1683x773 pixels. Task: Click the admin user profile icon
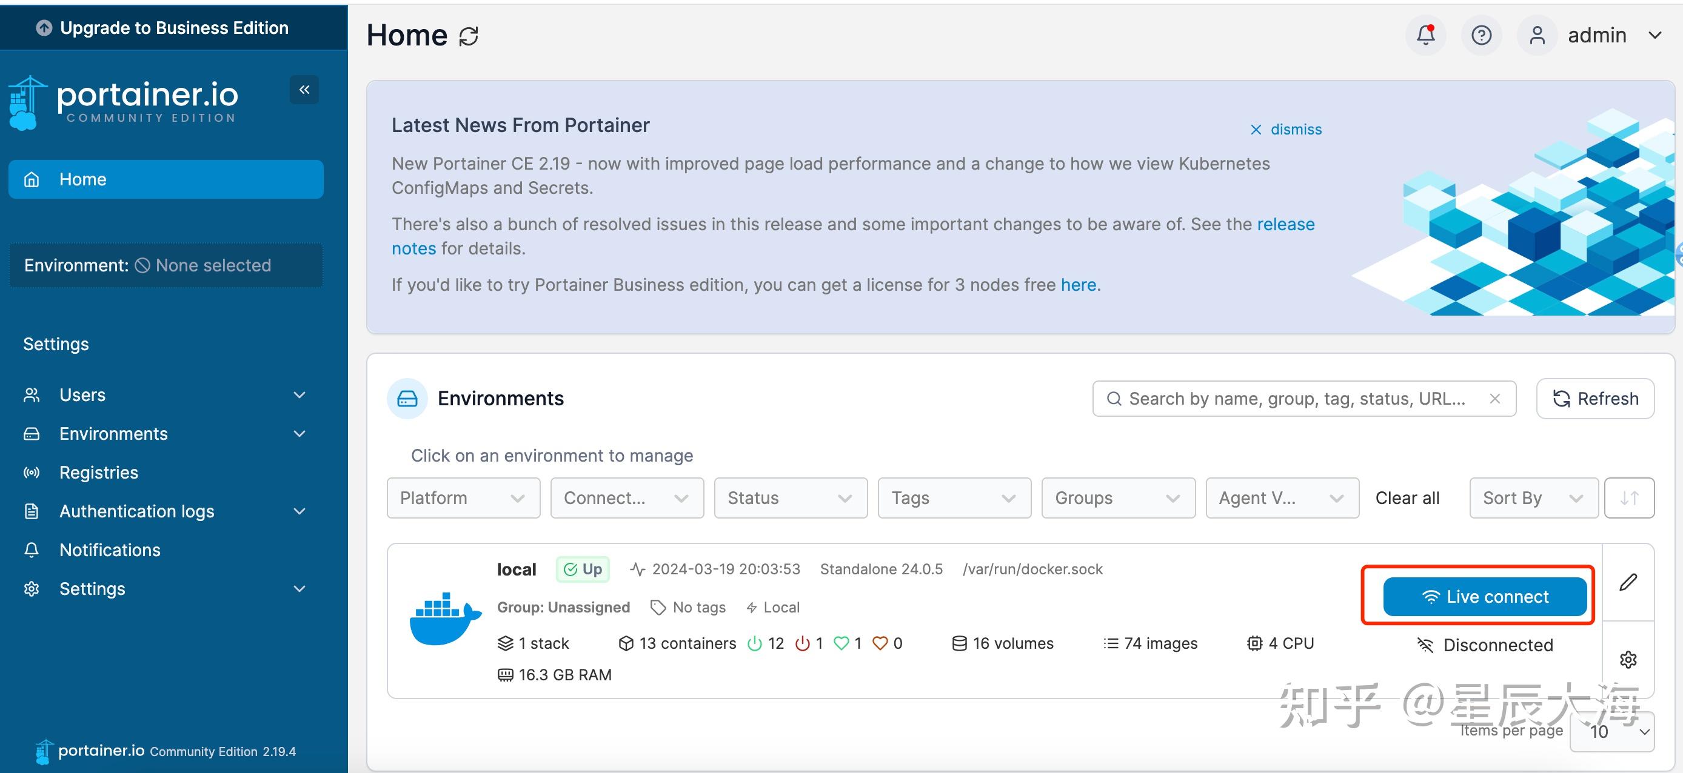coord(1537,35)
